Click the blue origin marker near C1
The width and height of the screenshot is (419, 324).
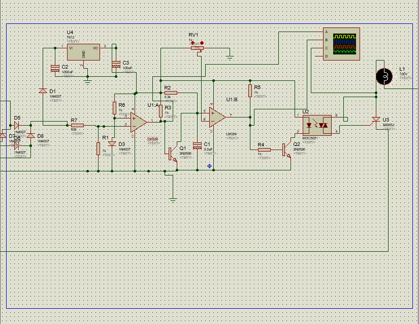click(x=209, y=166)
